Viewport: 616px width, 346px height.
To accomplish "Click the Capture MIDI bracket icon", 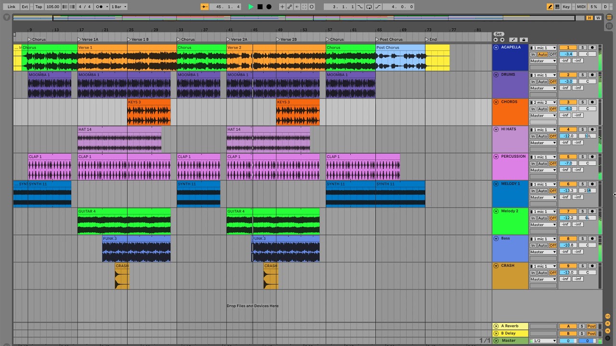I will [x=304, y=7].
